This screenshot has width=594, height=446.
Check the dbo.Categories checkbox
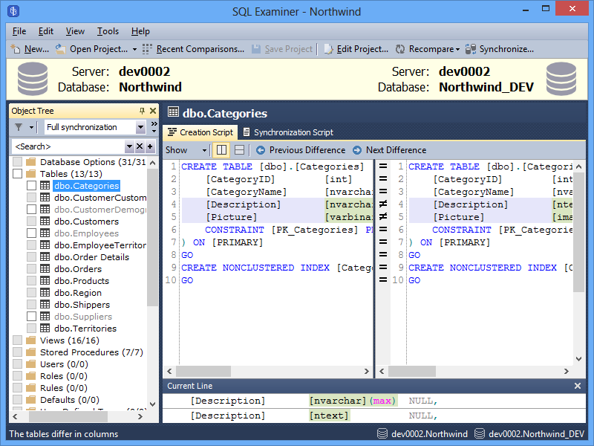(x=31, y=185)
